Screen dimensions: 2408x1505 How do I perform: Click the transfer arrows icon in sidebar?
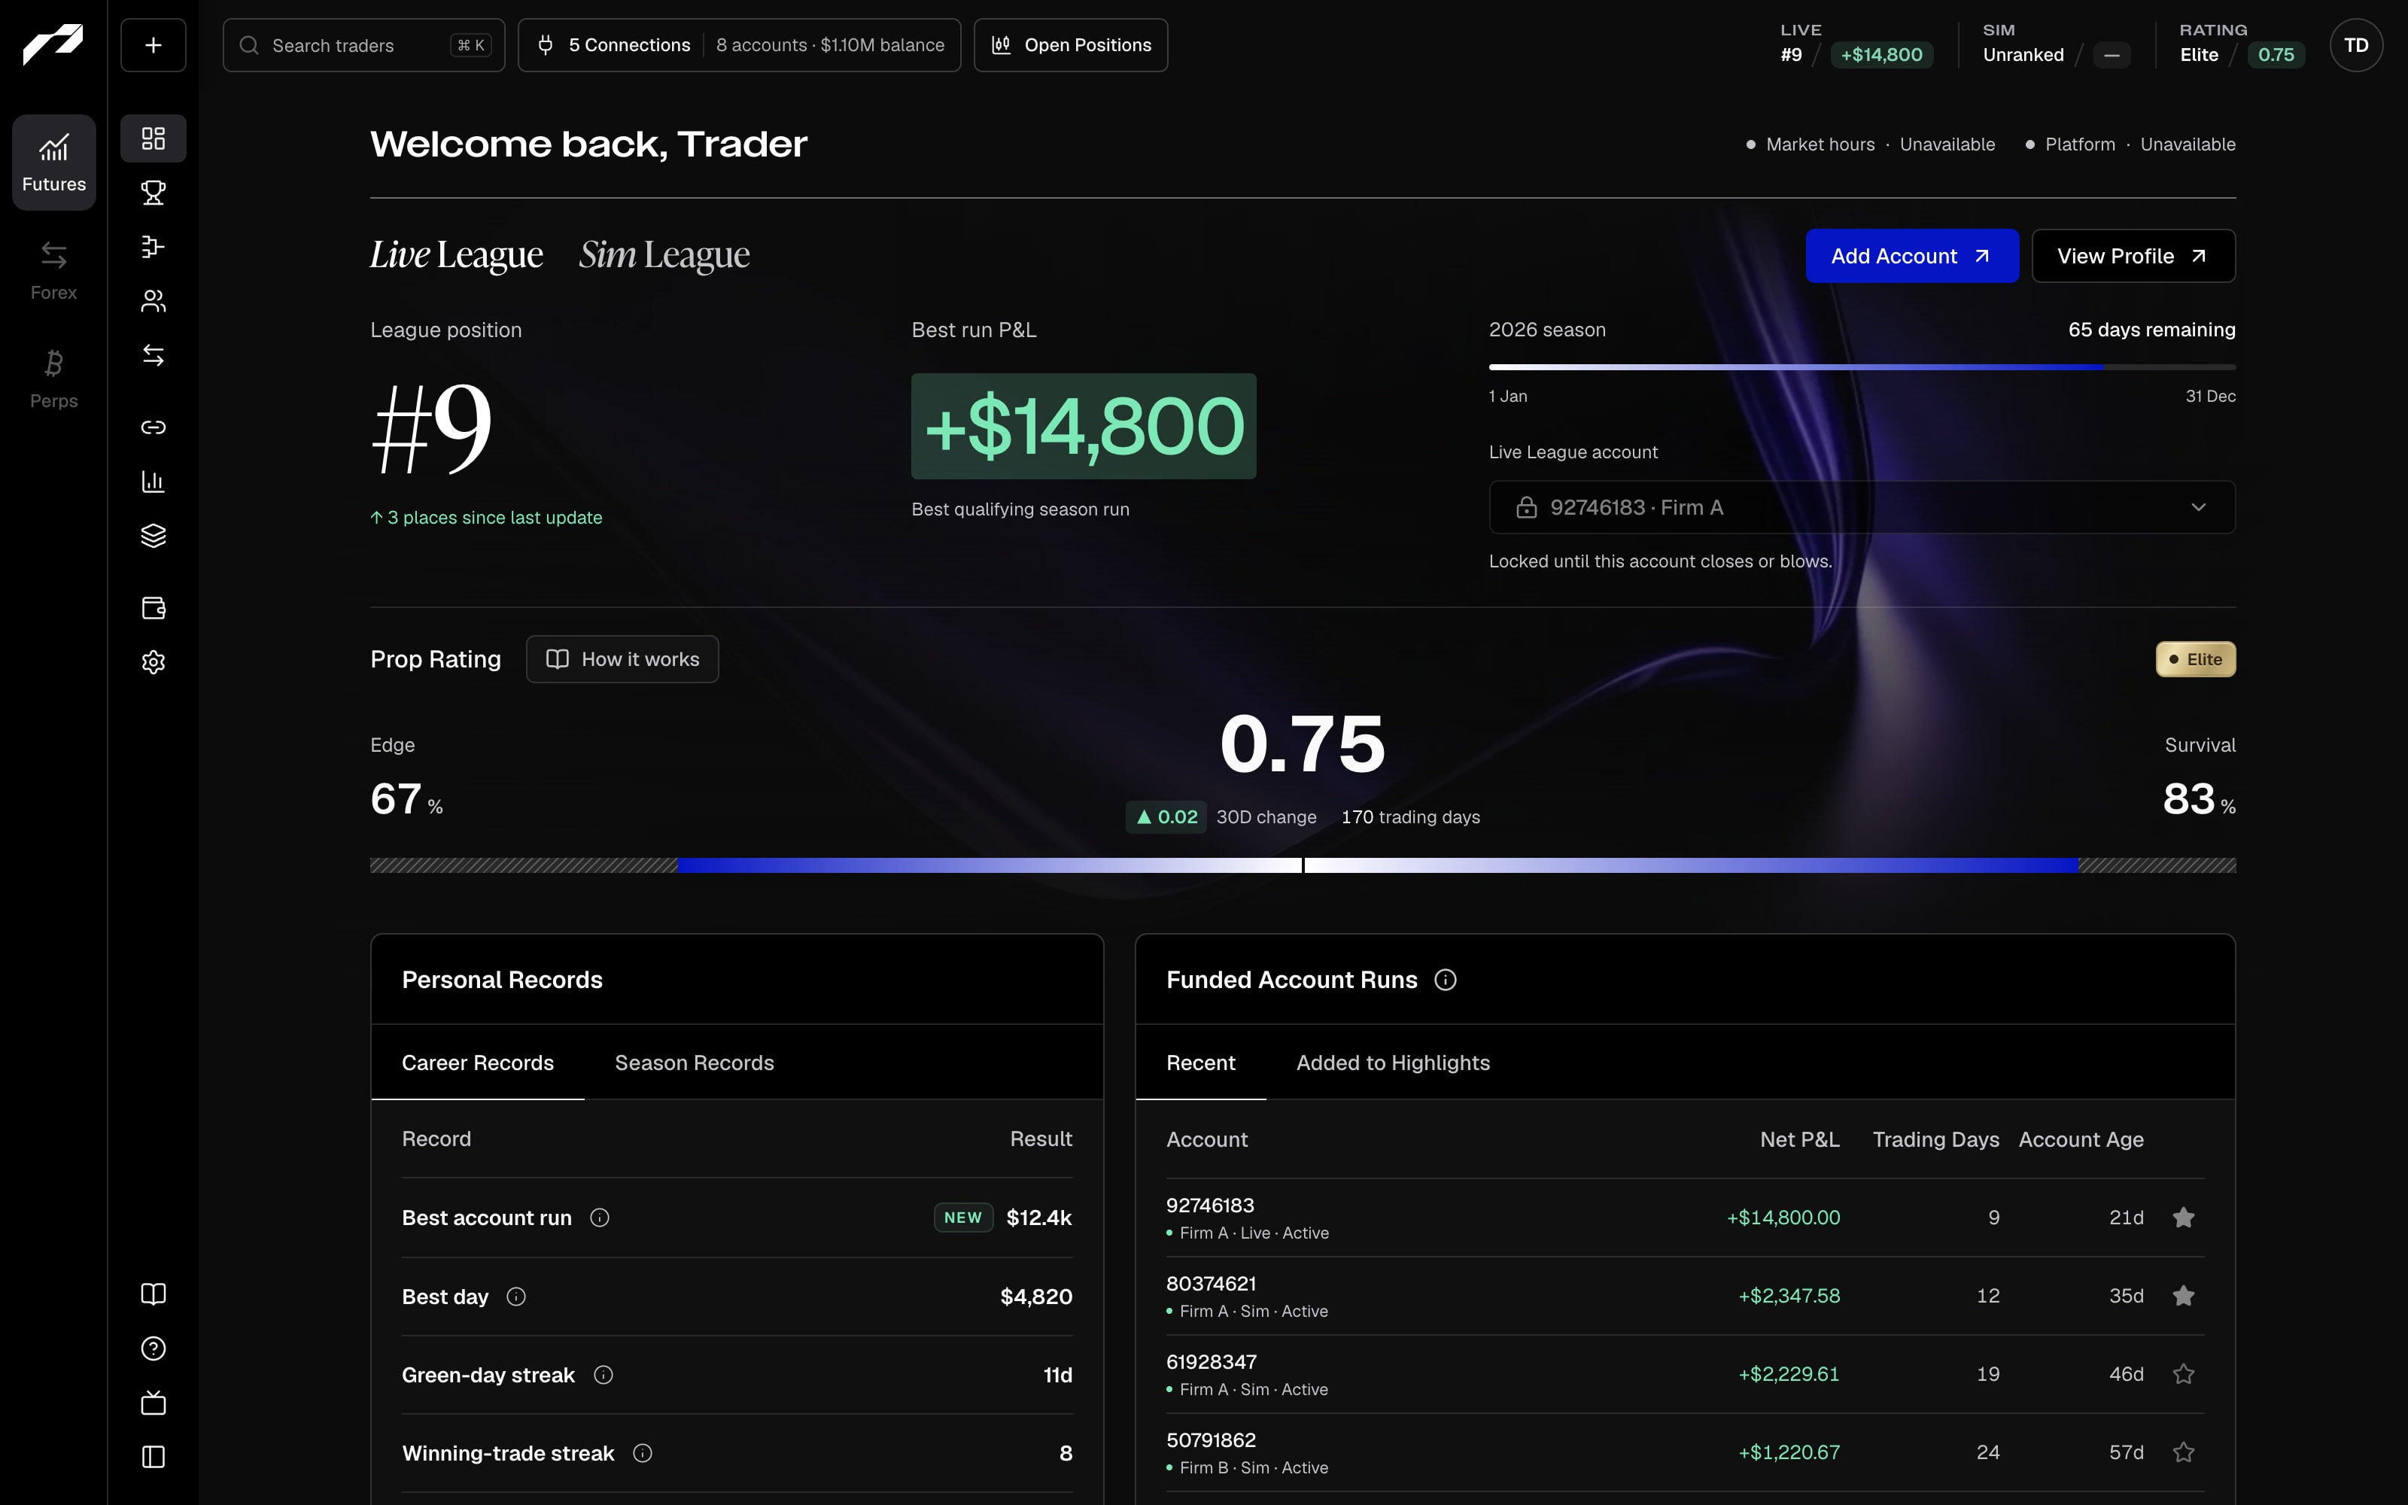click(154, 355)
